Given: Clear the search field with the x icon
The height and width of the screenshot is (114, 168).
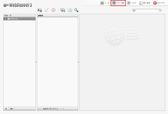Looking at the screenshot, I should pos(160,10).
